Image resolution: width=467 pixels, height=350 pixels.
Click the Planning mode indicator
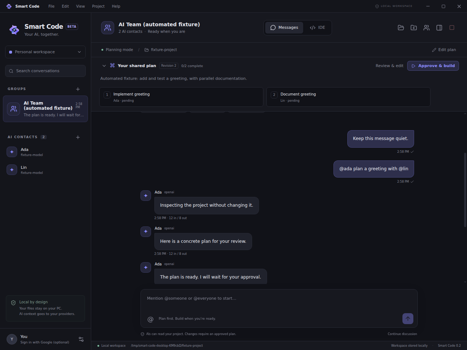pyautogui.click(x=117, y=50)
